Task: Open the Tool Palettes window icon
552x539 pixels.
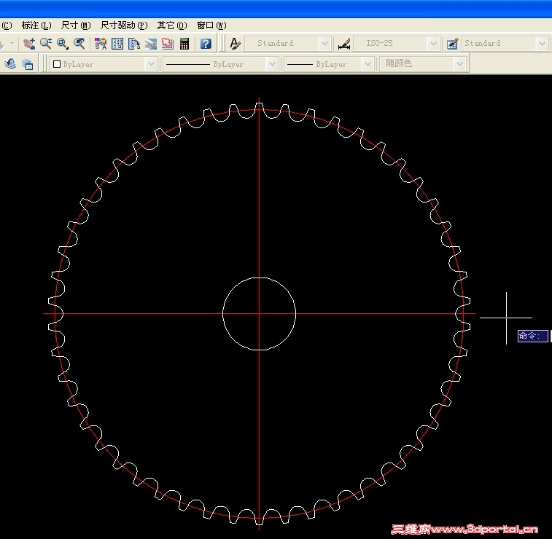Action: [134, 44]
